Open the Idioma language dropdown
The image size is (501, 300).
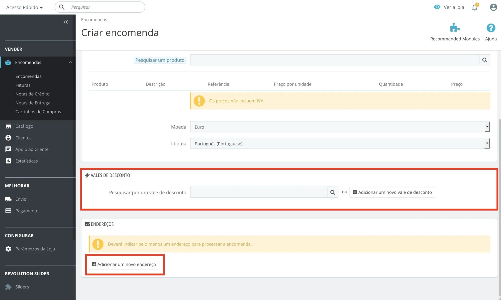[x=340, y=144]
